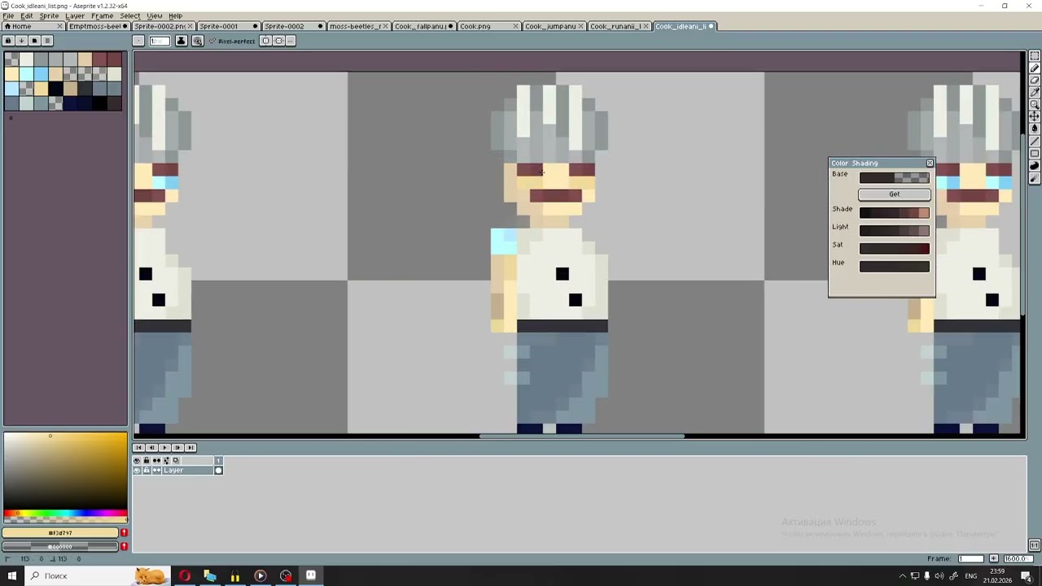This screenshot has width=1042, height=586.
Task: Toggle continuous layers in timeline header
Action: pos(156,461)
